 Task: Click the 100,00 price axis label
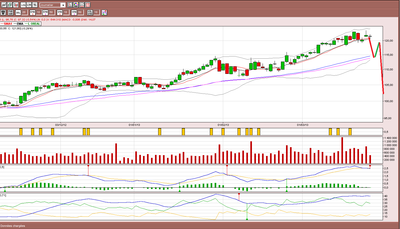[x=389, y=101]
